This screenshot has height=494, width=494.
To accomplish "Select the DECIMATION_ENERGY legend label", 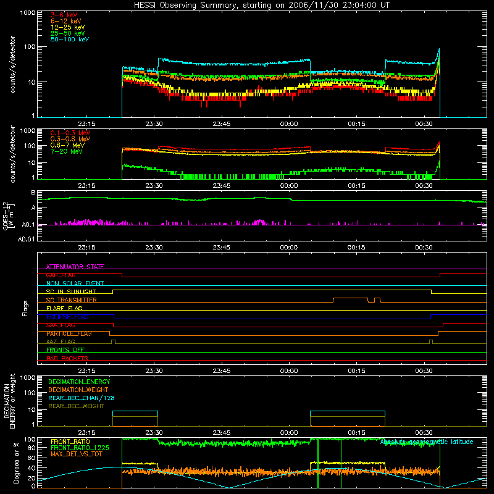I will (x=79, y=382).
